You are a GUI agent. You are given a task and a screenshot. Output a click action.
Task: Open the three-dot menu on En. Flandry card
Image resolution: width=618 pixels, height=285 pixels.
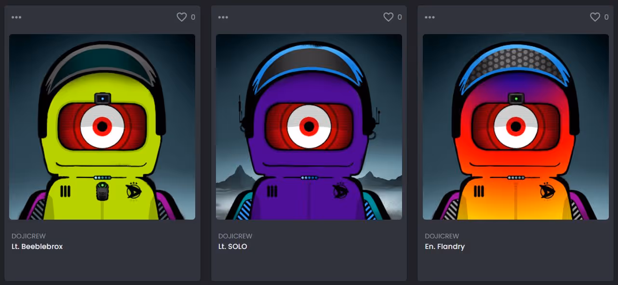click(430, 17)
